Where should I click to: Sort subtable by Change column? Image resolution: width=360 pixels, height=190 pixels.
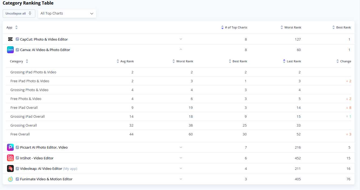point(344,61)
